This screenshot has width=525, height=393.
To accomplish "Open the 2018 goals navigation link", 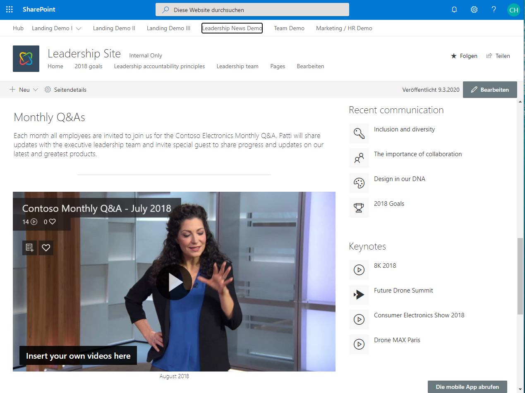I will [89, 66].
